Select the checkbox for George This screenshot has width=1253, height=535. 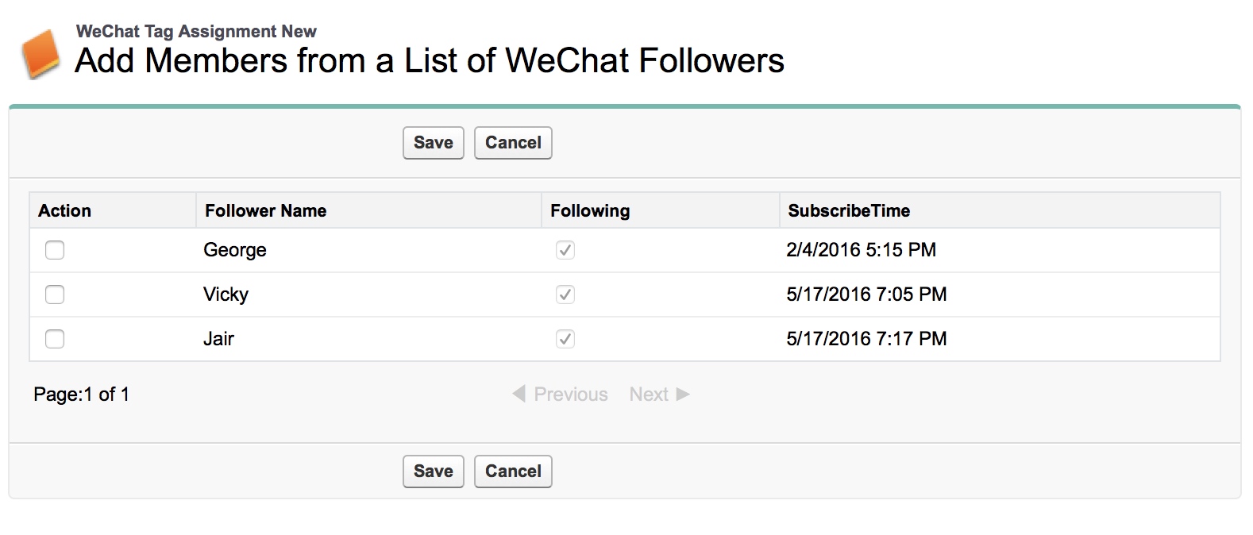point(55,250)
